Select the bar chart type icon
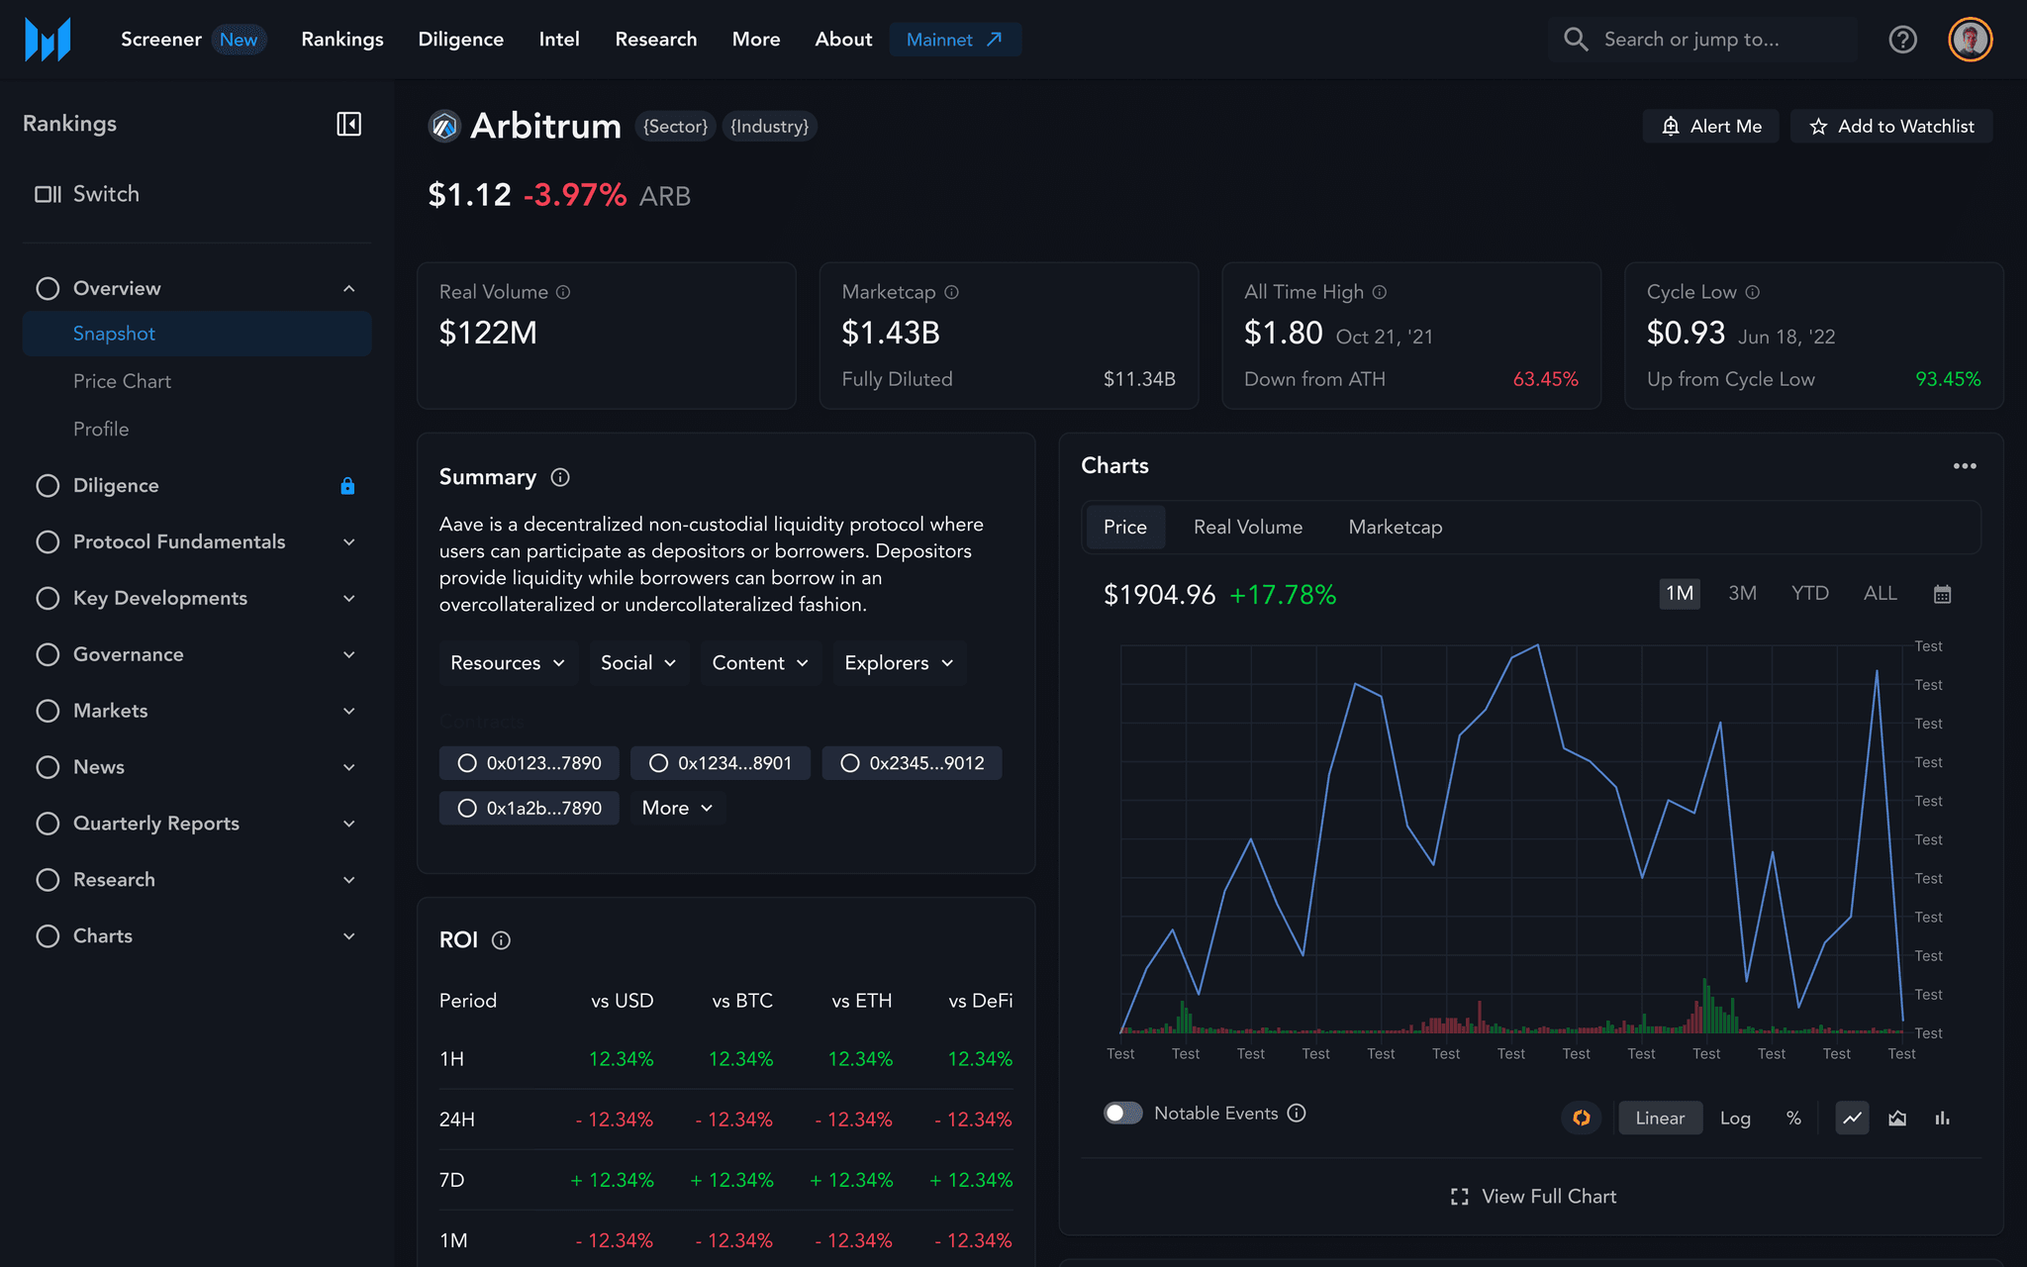The image size is (2027, 1267). [x=1942, y=1118]
